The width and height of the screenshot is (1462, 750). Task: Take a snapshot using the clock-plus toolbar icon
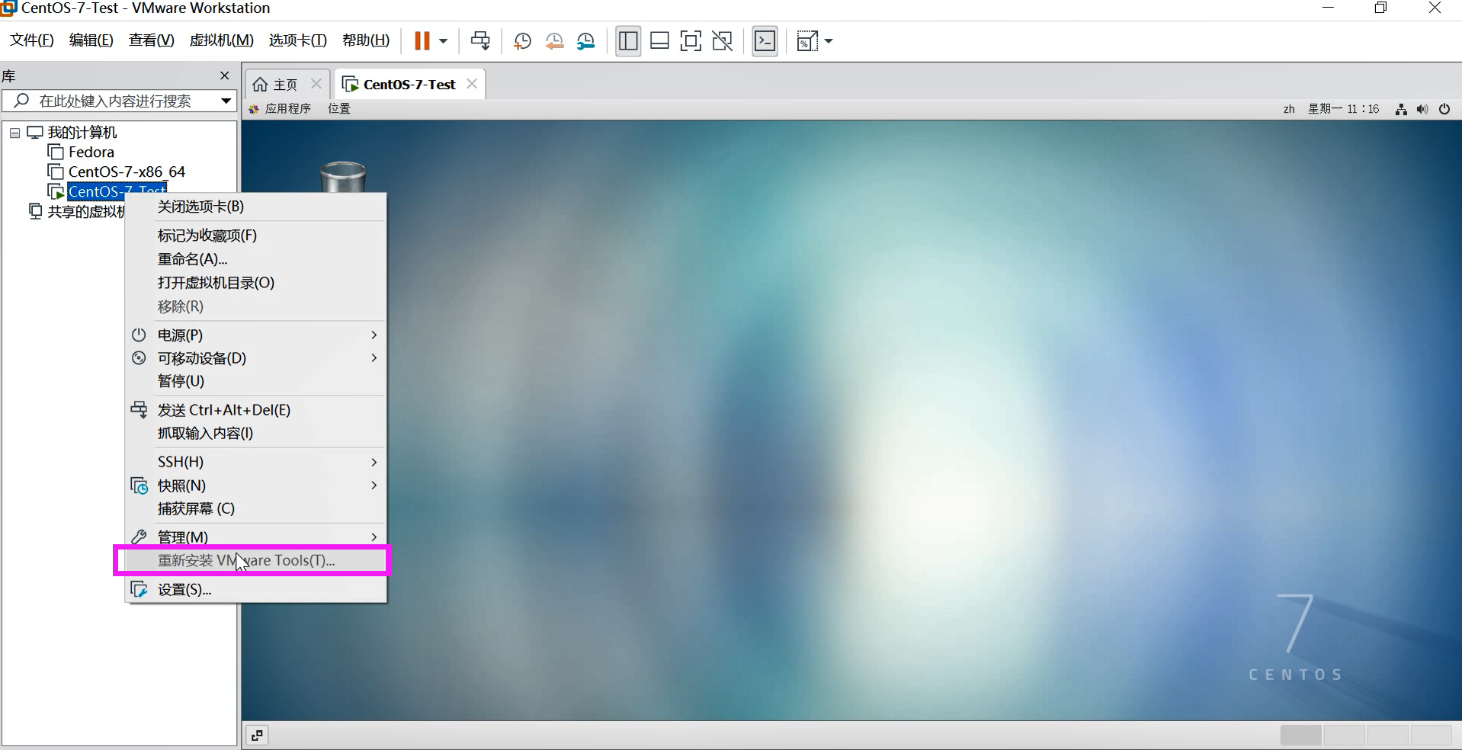(522, 41)
